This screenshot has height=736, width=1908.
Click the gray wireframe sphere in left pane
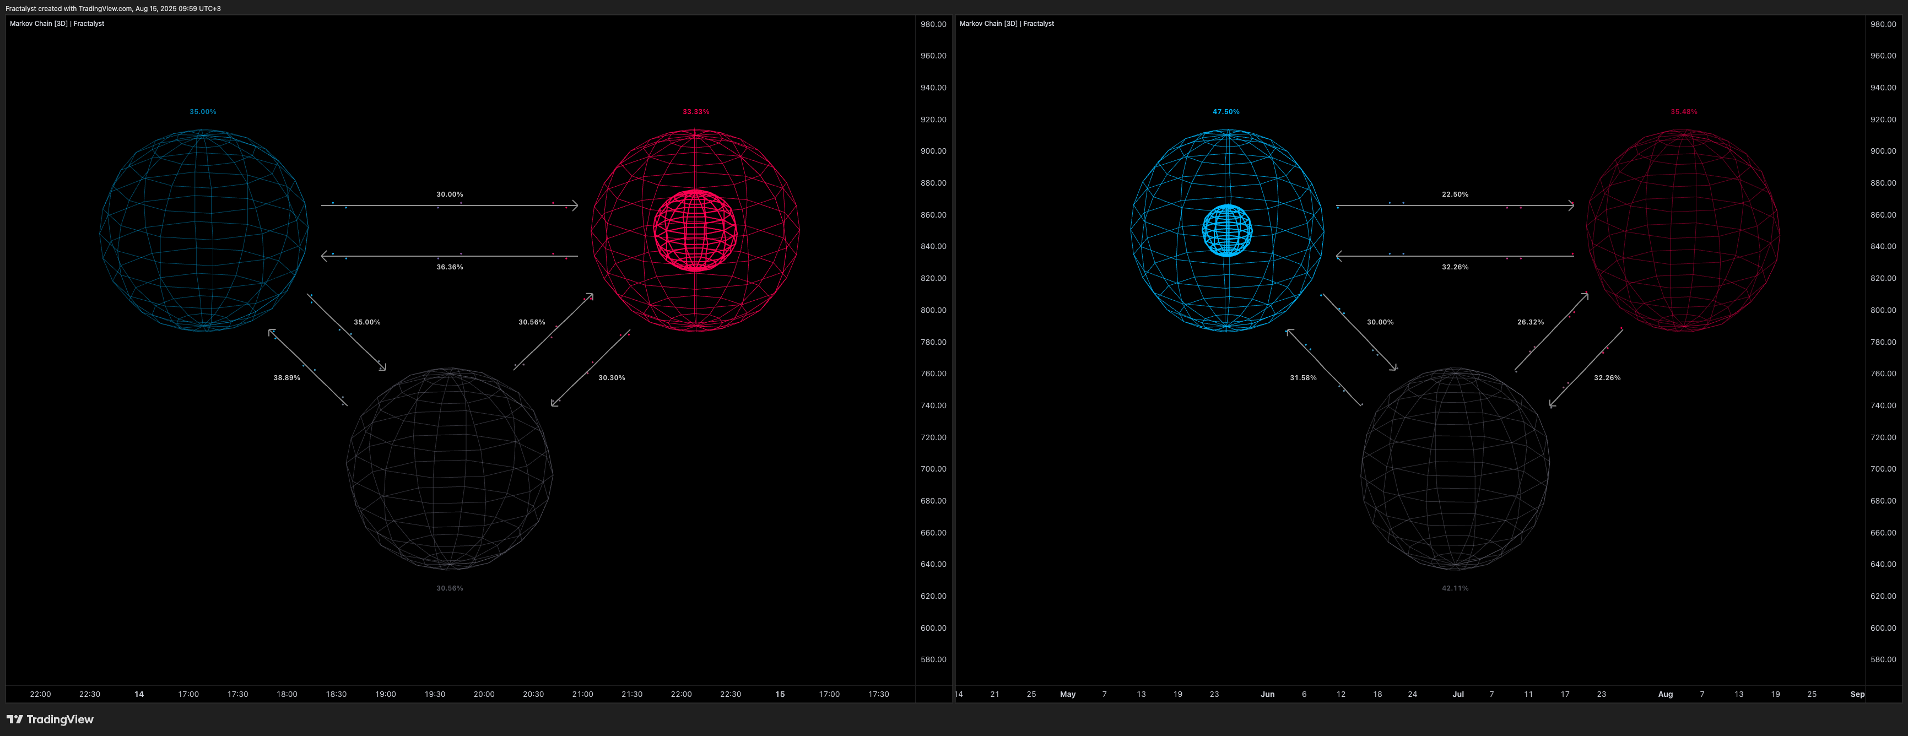tap(450, 469)
